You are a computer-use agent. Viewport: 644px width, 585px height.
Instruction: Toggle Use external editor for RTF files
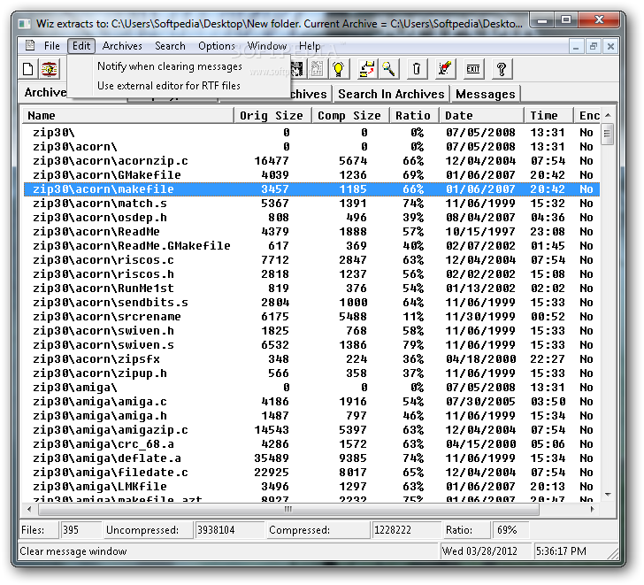179,86
